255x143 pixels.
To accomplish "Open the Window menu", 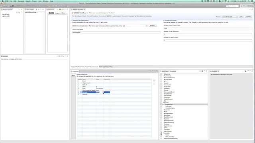I will pyautogui.click(x=45, y=1).
